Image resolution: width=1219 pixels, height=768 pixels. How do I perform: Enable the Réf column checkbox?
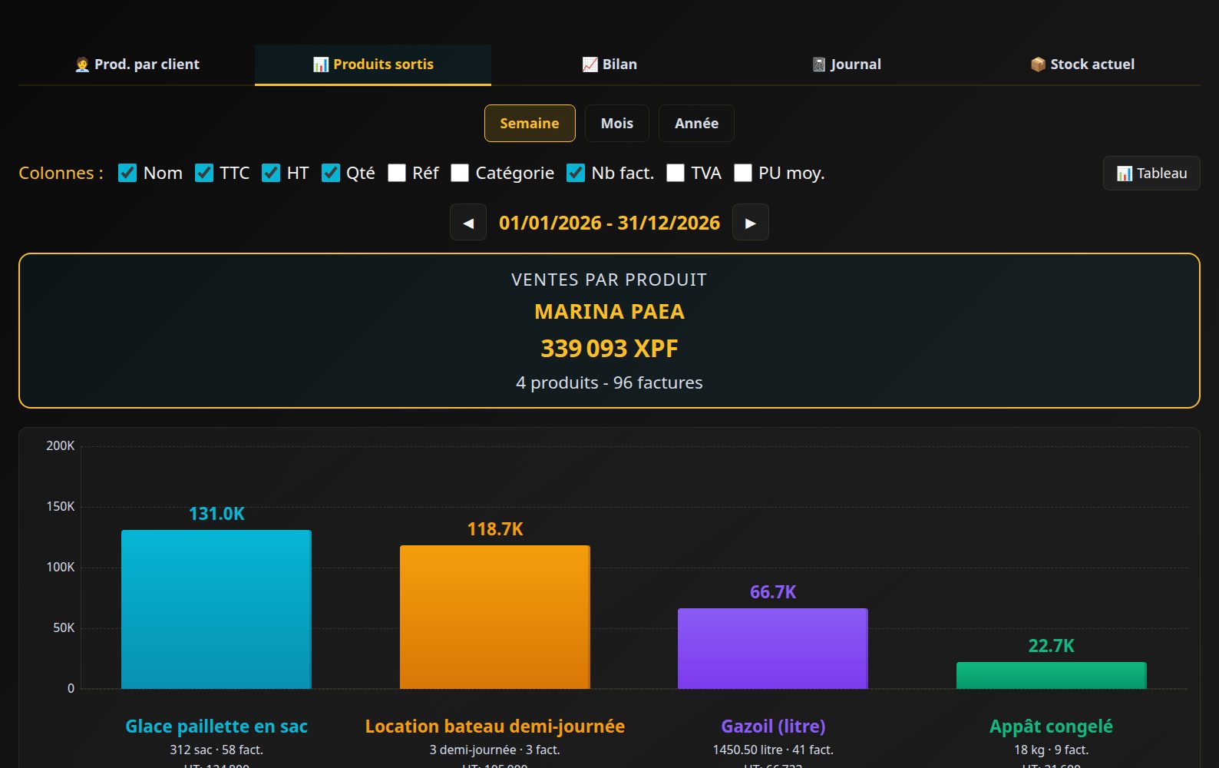(x=397, y=174)
